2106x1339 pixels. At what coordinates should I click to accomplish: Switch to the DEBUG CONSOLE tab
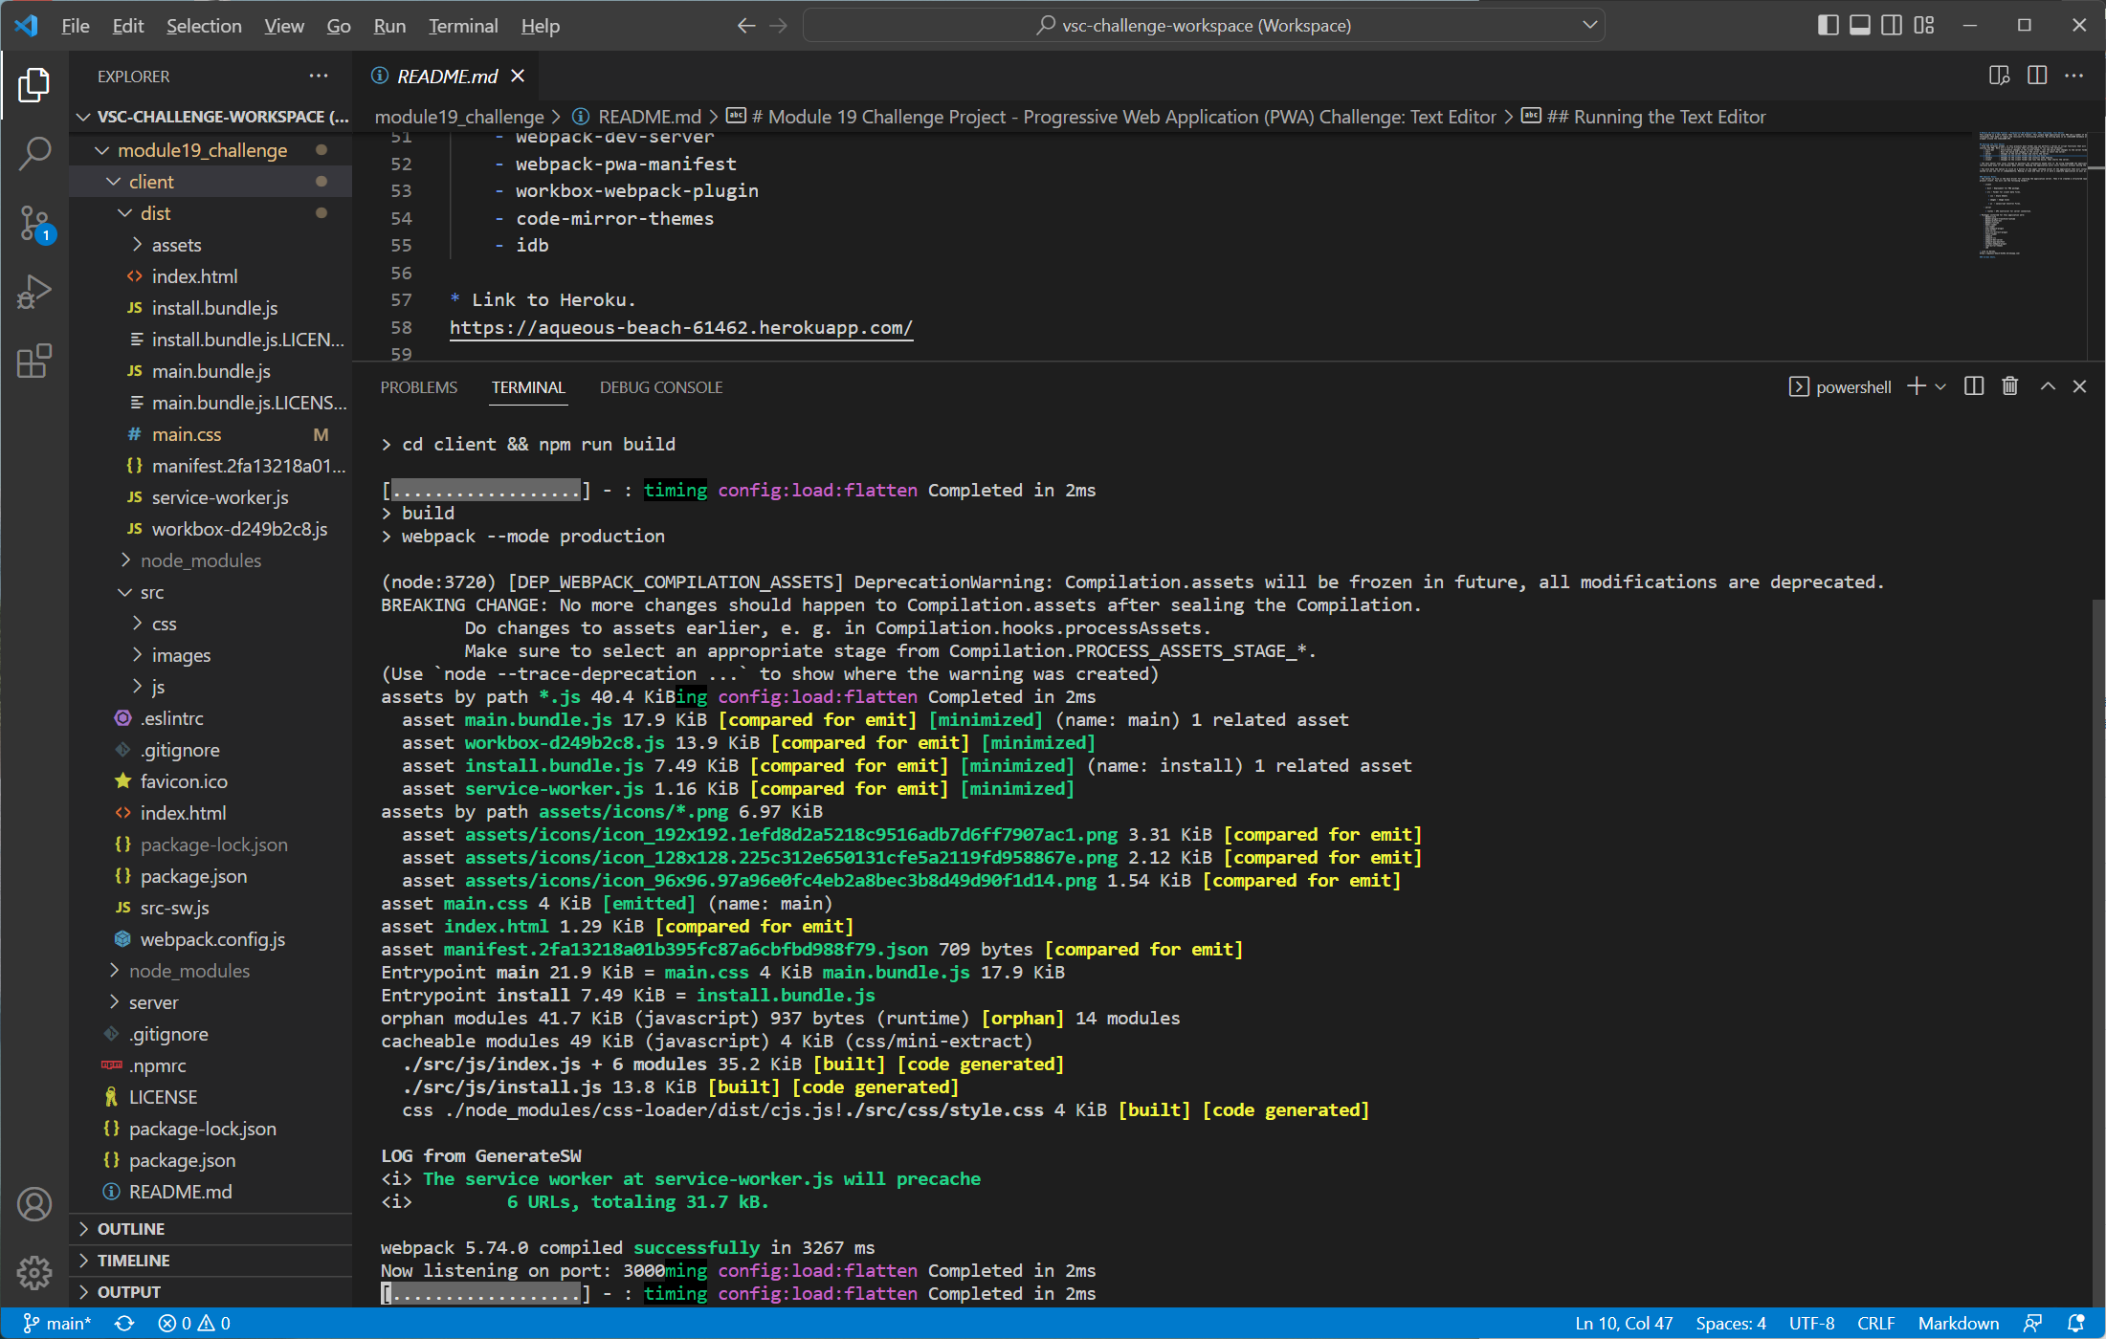click(x=660, y=387)
